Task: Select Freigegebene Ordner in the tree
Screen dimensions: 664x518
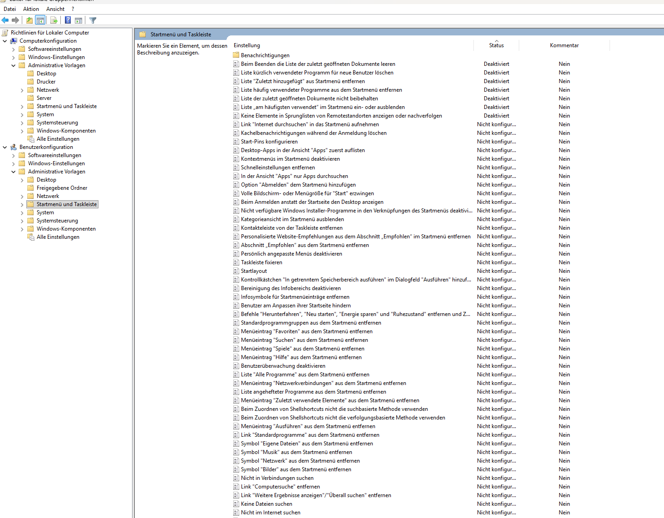Action: pos(62,188)
